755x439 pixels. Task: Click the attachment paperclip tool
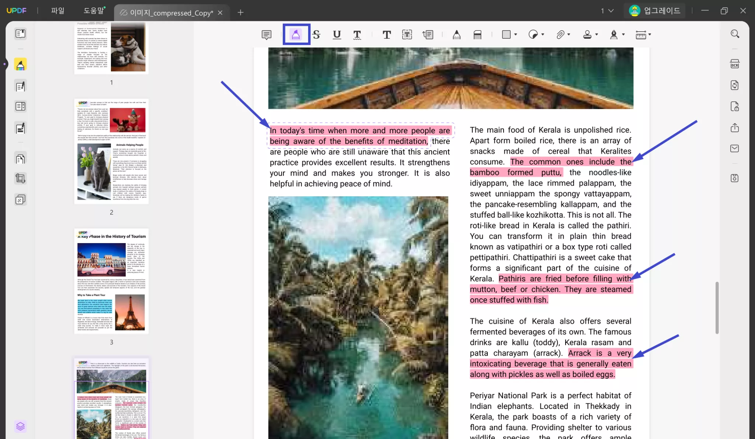[560, 35]
